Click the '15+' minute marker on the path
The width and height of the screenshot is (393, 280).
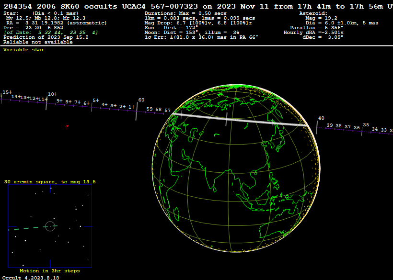click(7, 92)
